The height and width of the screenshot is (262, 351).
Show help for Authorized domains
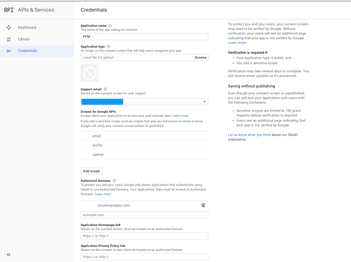click(114, 181)
